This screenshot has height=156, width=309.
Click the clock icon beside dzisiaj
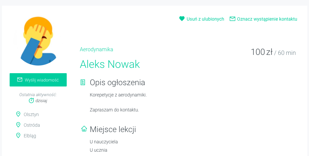tap(31, 100)
